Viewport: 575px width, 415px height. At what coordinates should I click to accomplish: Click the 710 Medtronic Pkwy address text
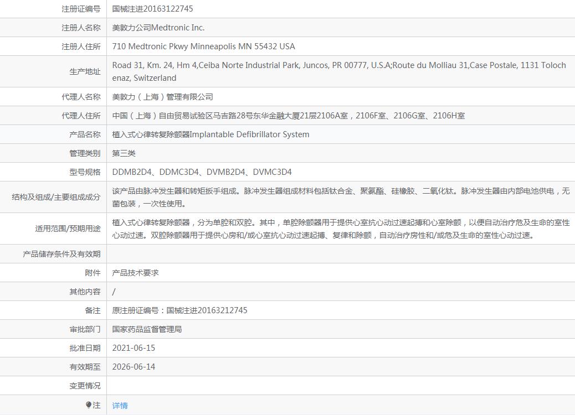point(203,46)
